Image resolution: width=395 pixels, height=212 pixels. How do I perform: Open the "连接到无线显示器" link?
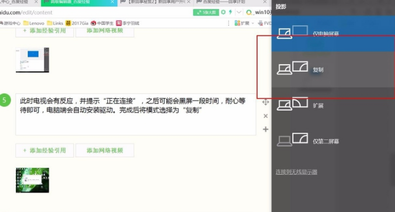click(296, 172)
